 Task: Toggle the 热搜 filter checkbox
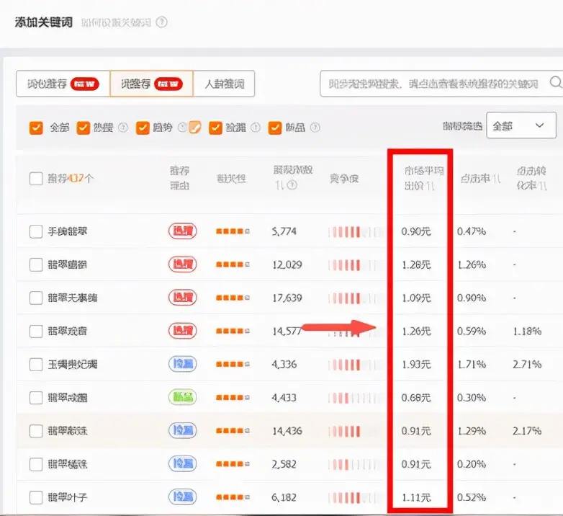point(84,128)
